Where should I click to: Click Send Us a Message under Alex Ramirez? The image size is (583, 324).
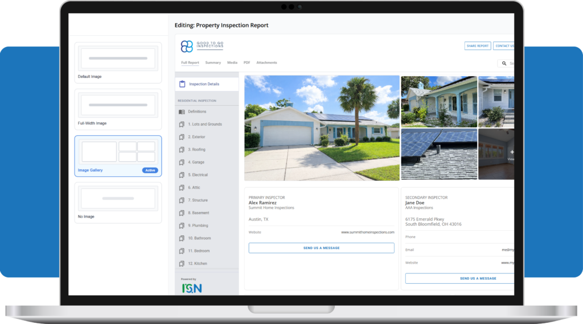[x=321, y=248]
